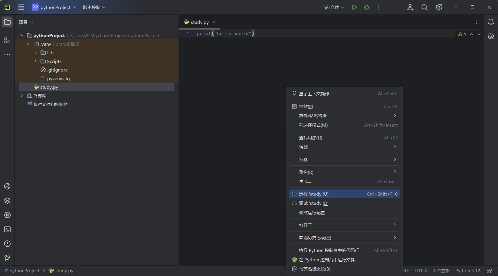Screen dimensions: 498x276
Task: Open 复制/粘贴特殊 submenu
Action: [344, 115]
